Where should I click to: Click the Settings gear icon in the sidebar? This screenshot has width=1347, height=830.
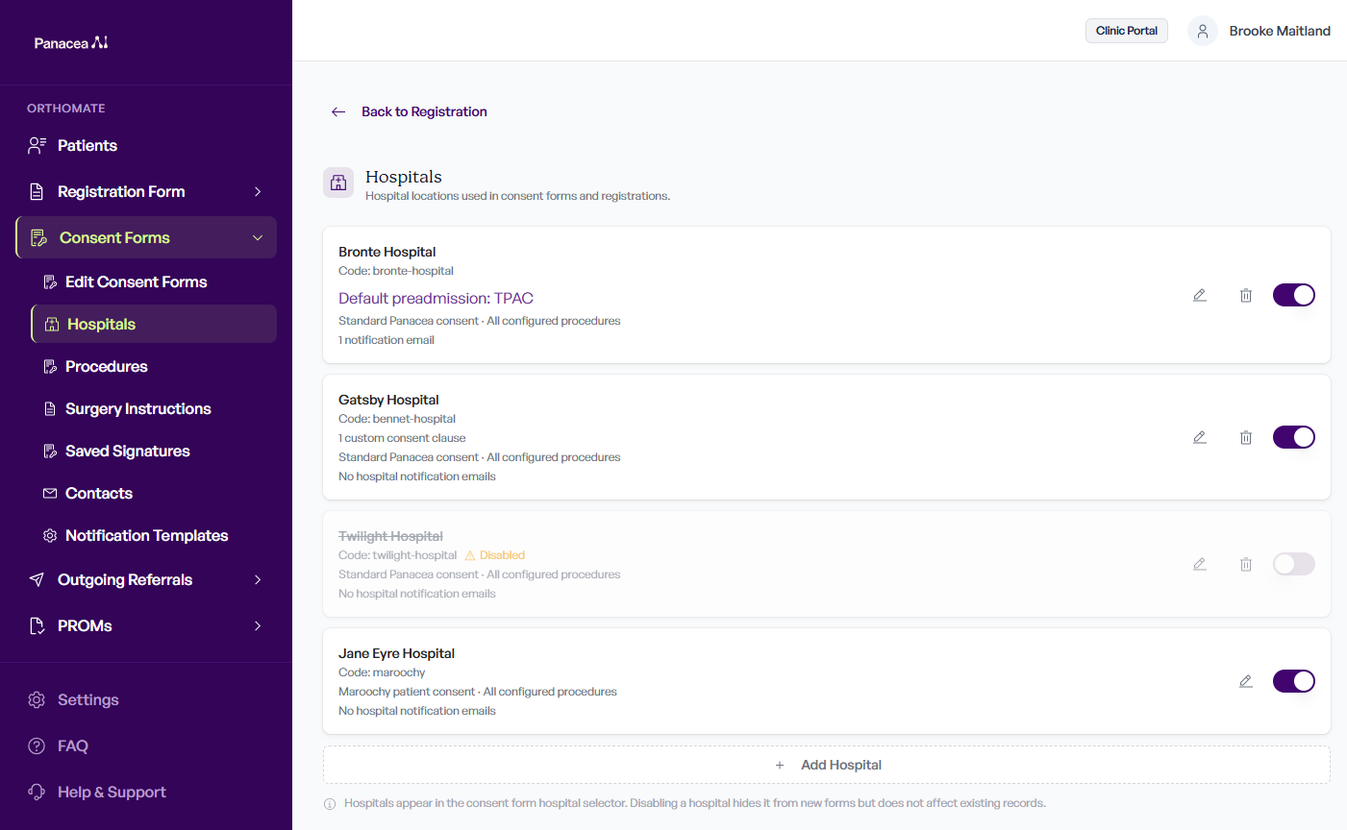tap(37, 699)
